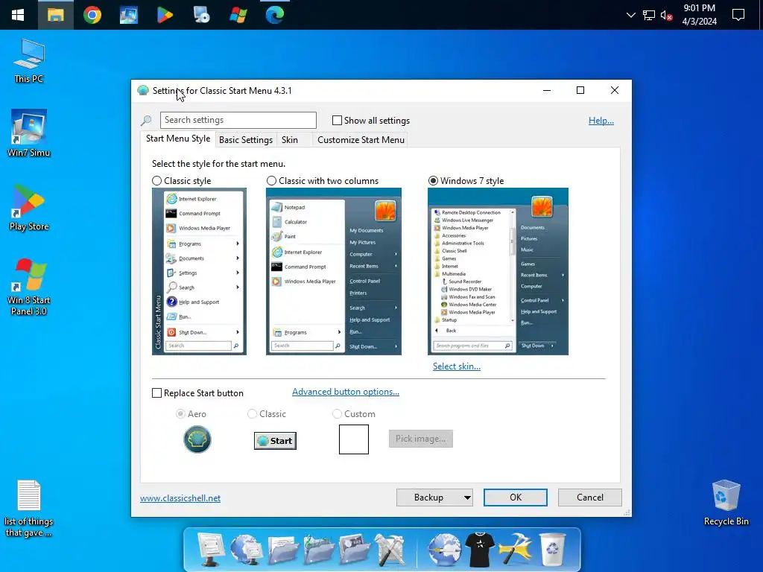Select the Recycle Bin desktop icon
The width and height of the screenshot is (763, 572).
click(x=726, y=503)
